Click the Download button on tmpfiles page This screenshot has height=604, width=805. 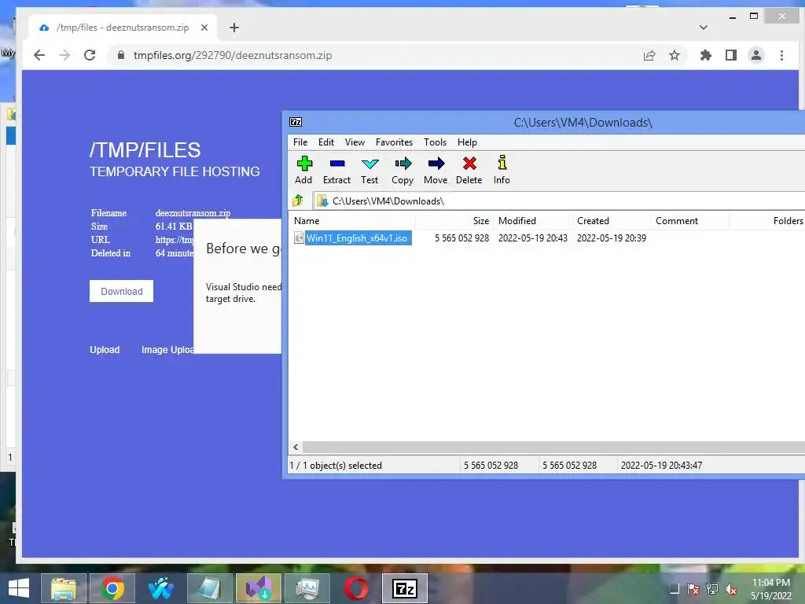[x=122, y=291]
